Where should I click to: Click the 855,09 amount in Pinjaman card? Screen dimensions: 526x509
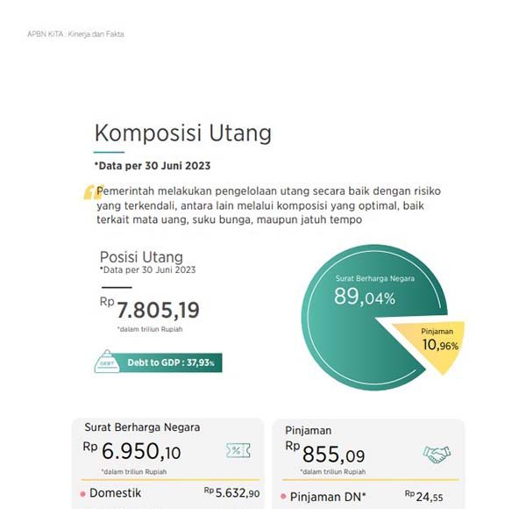[334, 456]
